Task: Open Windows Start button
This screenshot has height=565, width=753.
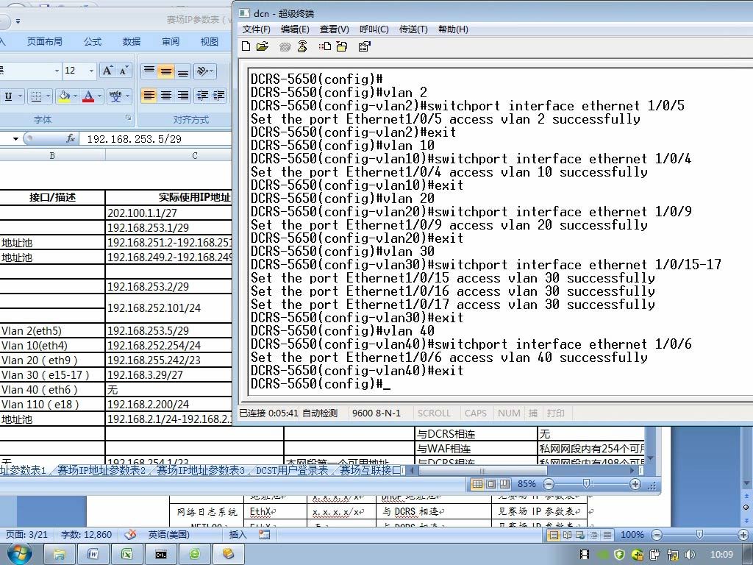Action: [x=19, y=554]
